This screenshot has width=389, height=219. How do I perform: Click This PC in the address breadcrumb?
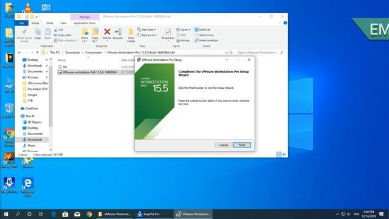pyautogui.click(x=55, y=53)
